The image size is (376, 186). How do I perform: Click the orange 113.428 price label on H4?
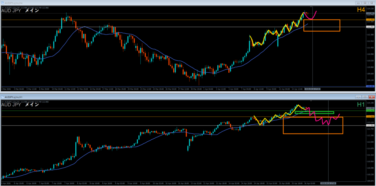(x=370, y=19)
